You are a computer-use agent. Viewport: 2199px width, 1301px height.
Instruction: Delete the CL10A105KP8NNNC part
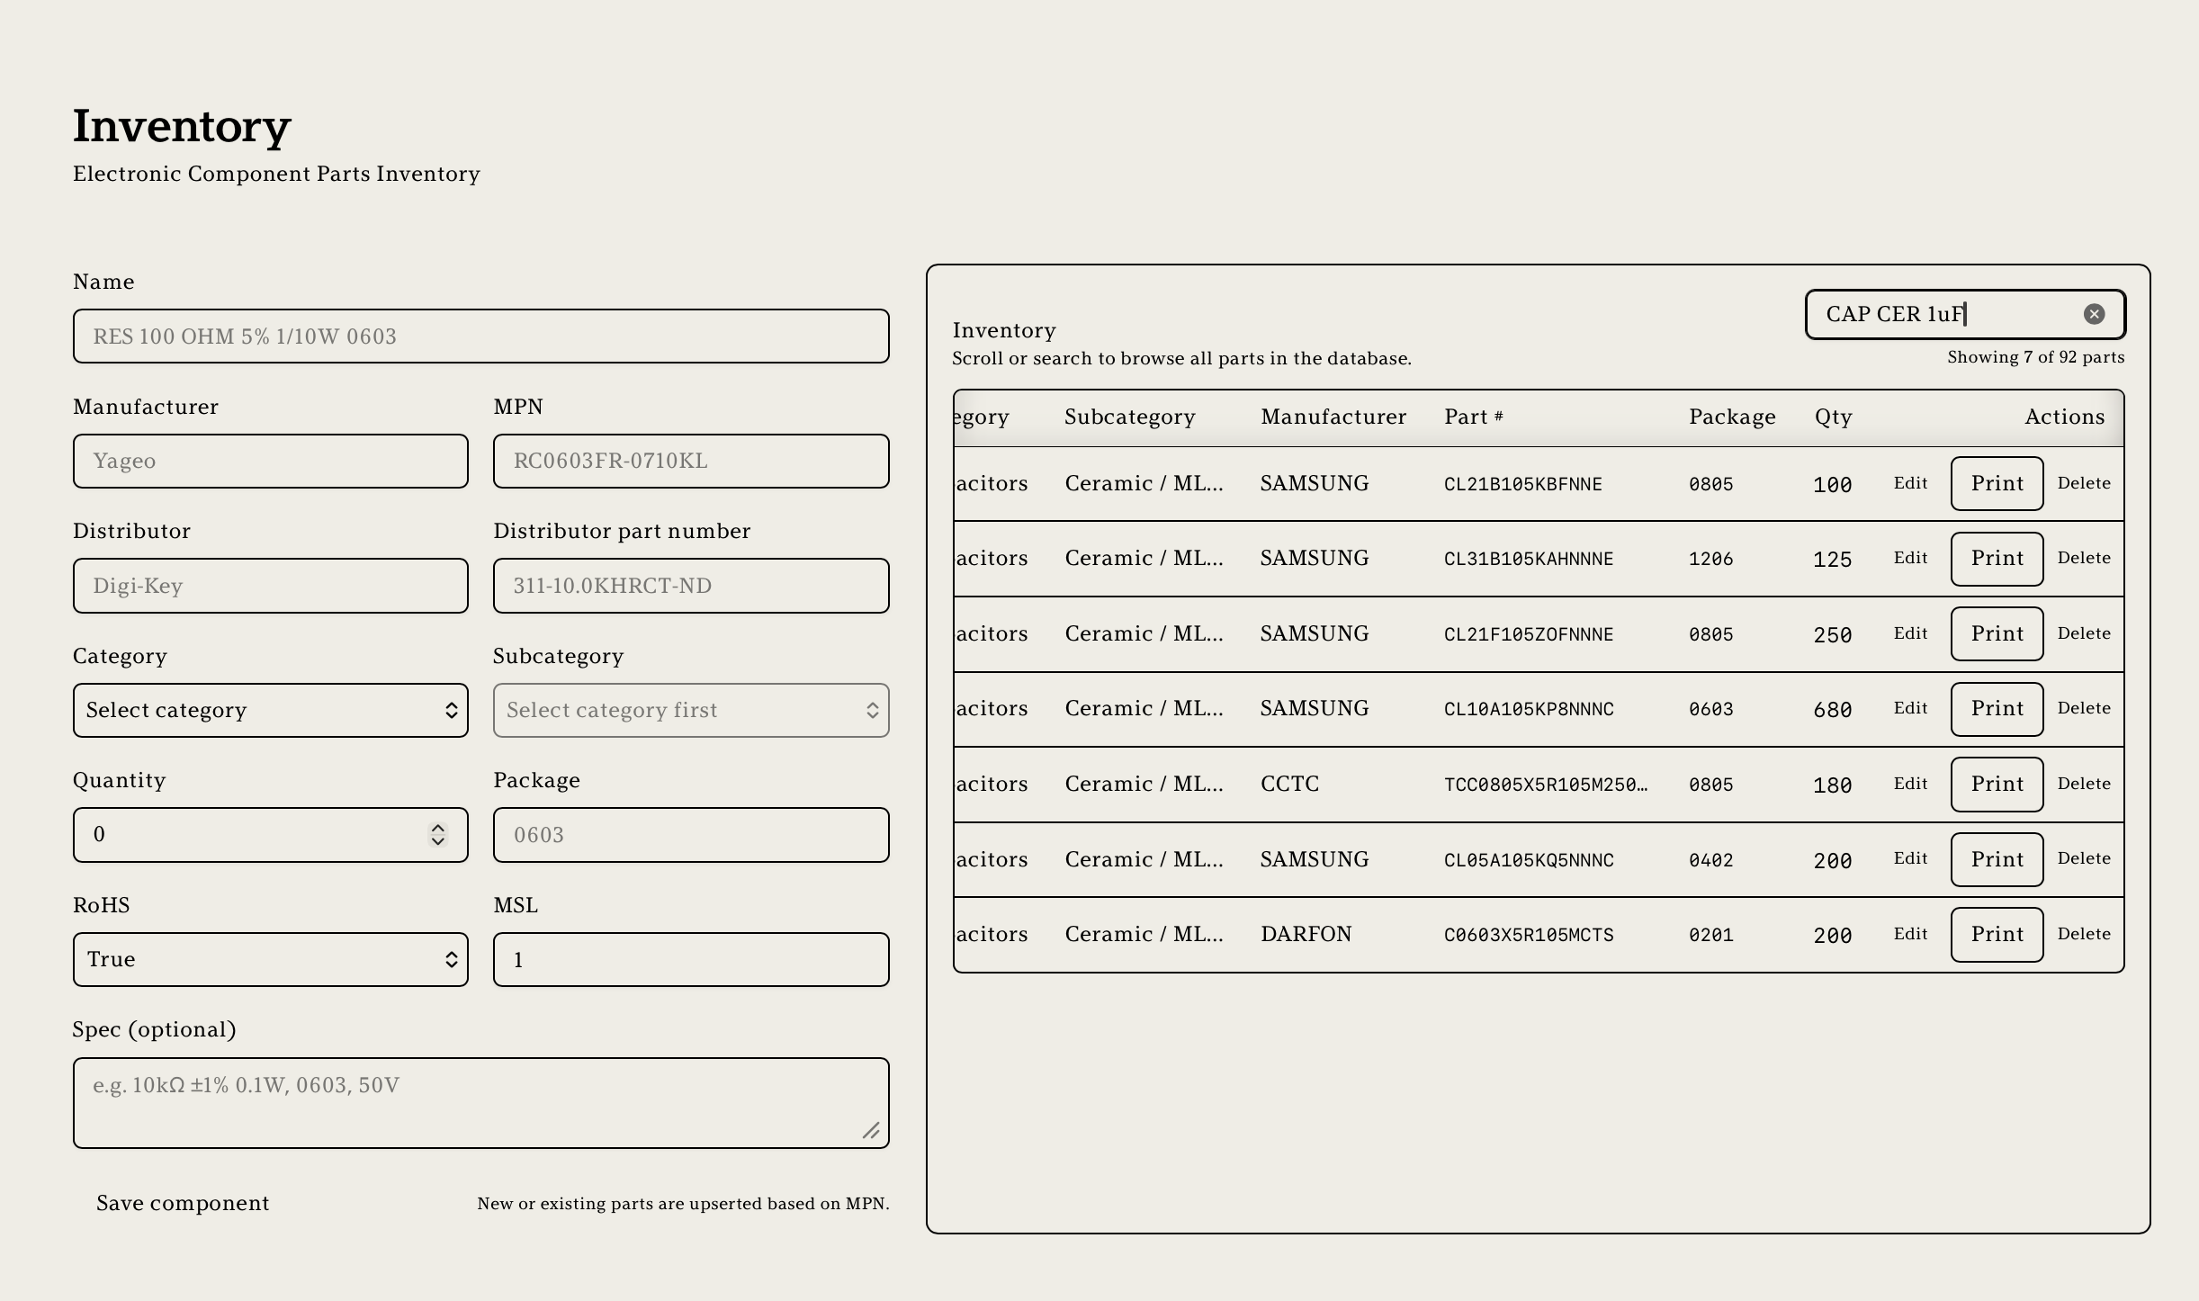click(2084, 708)
